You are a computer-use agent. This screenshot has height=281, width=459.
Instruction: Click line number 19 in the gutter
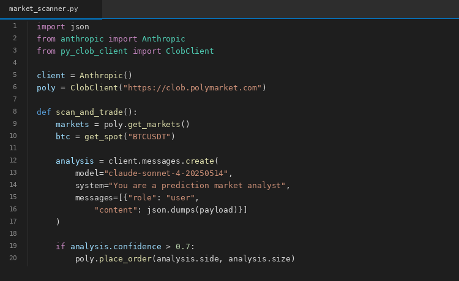(x=13, y=246)
